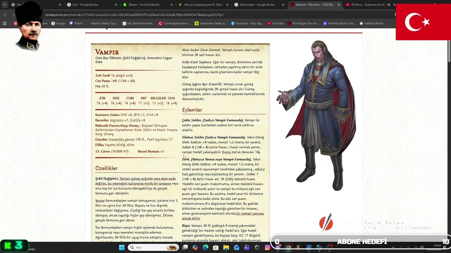Open the Yarasa link in Özellikler

pyautogui.click(x=100, y=201)
